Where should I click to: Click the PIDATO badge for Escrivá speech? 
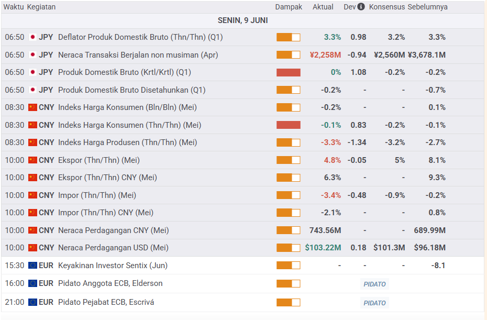(x=374, y=303)
